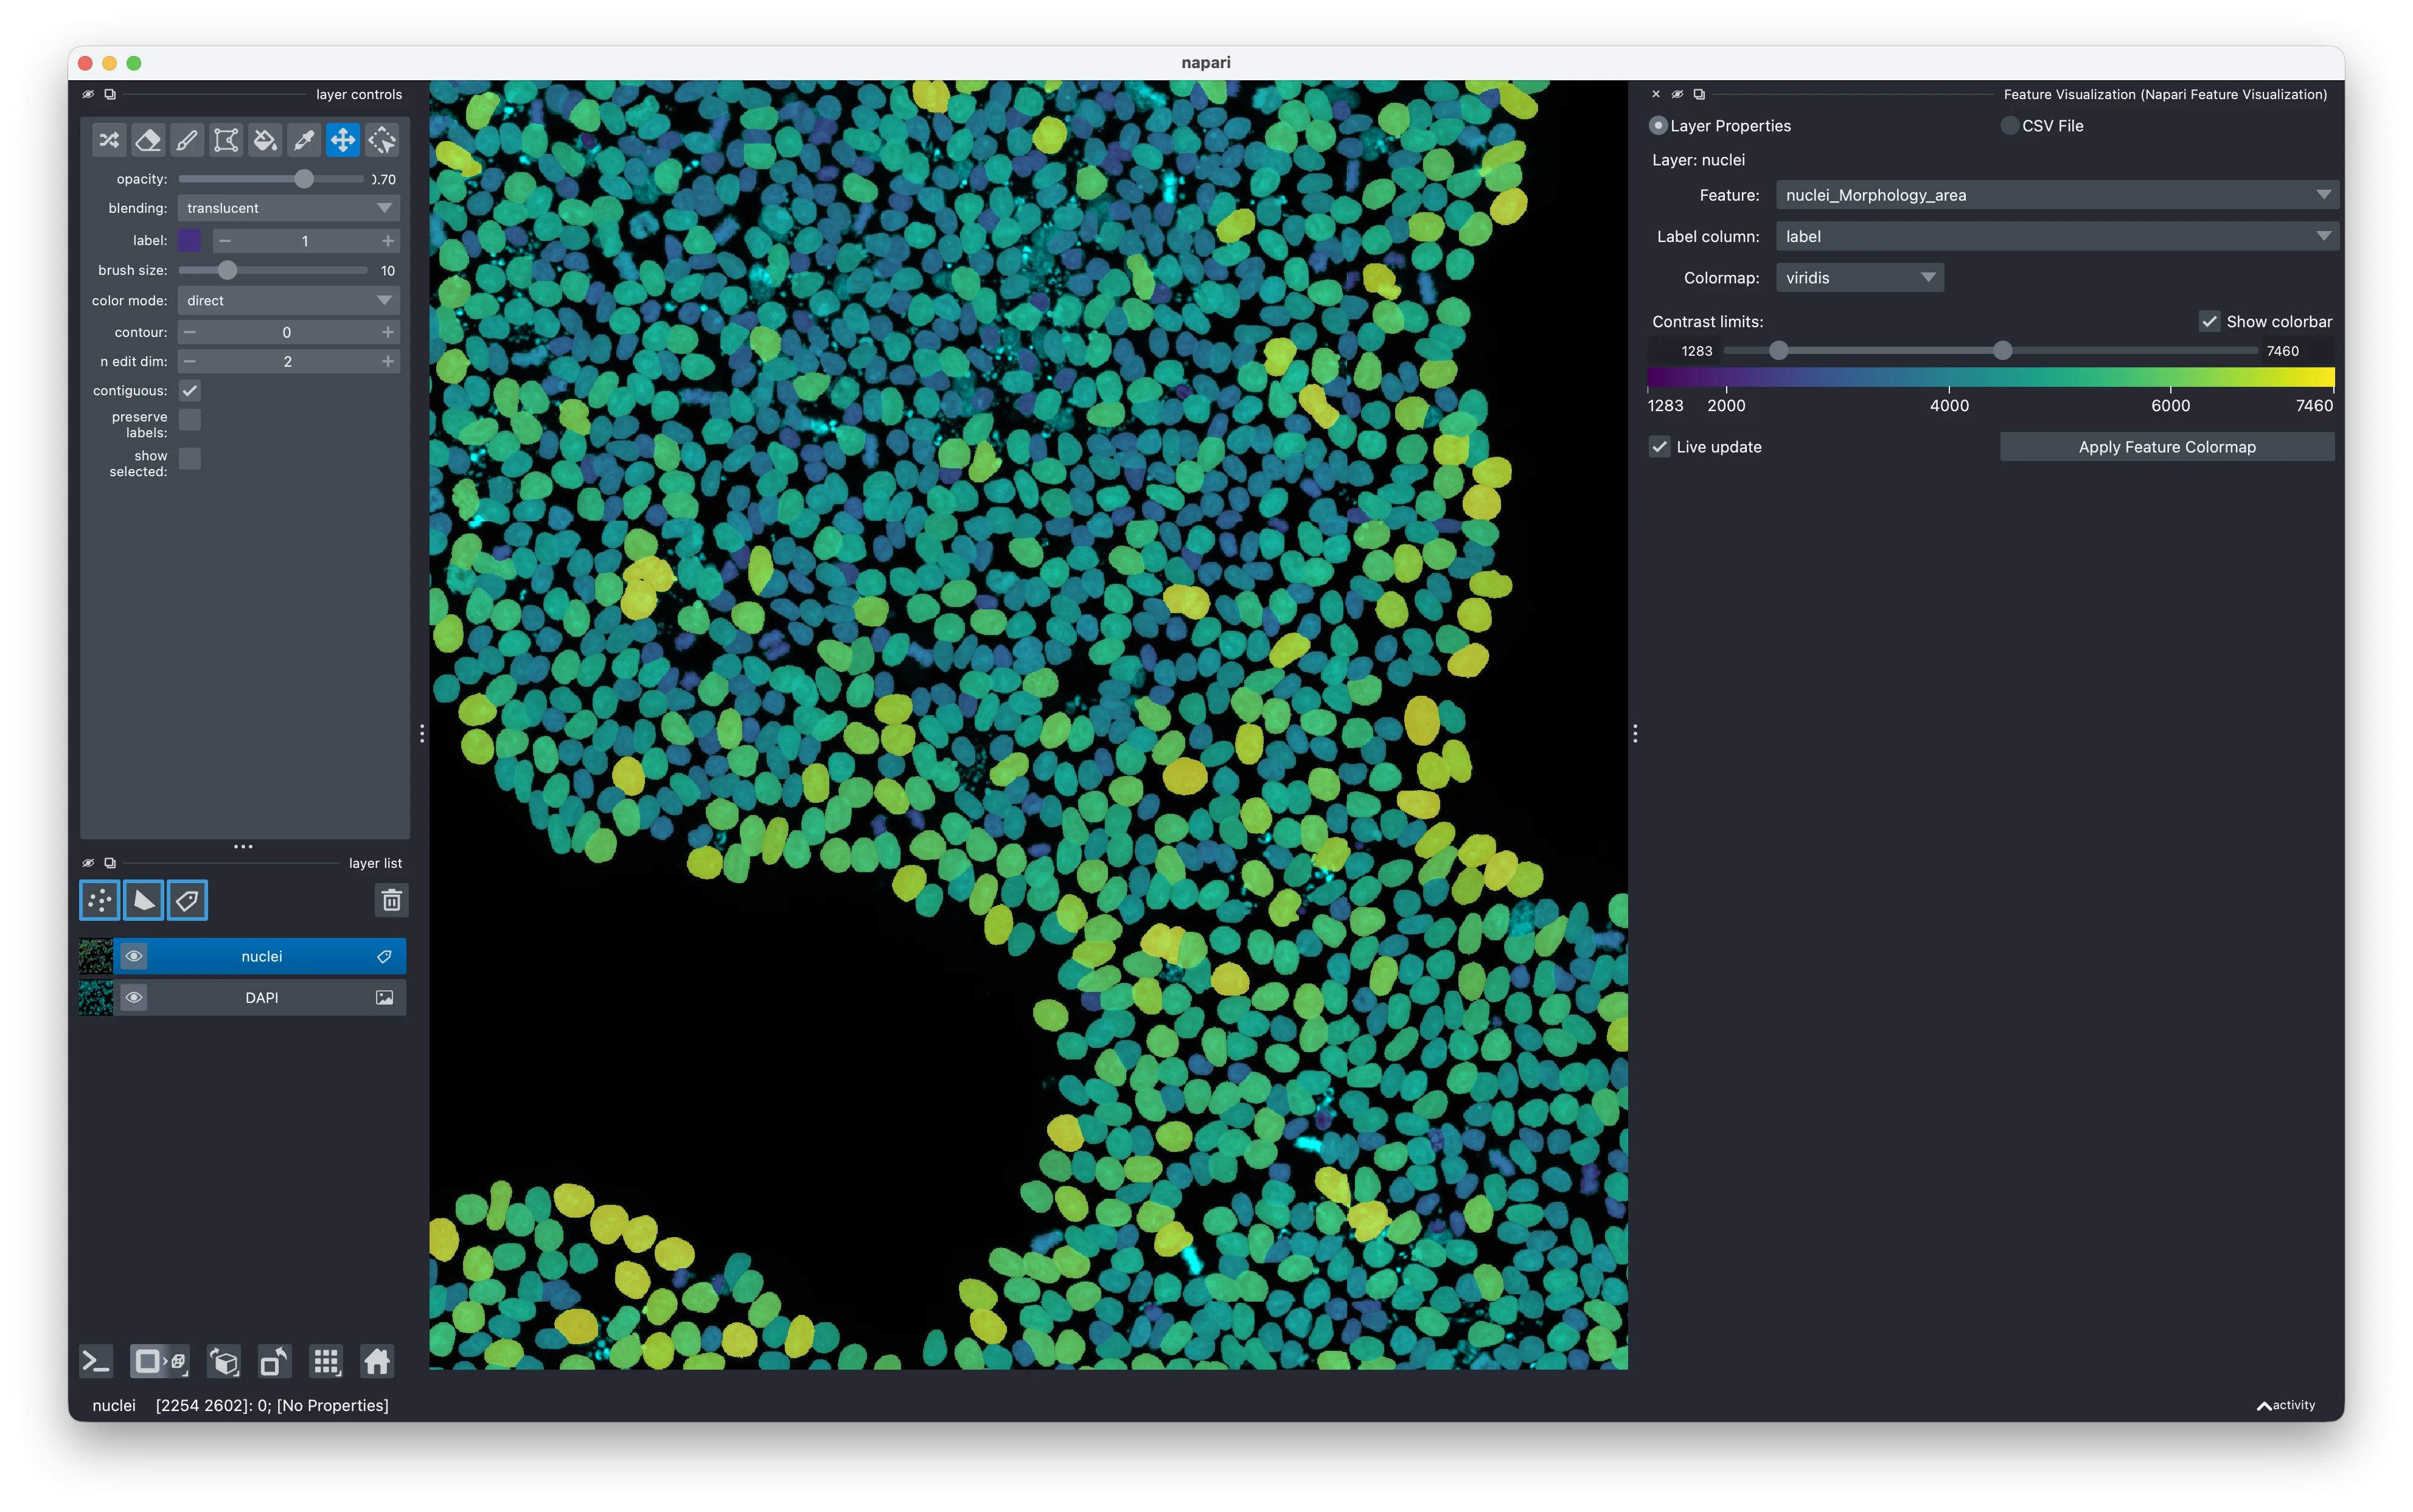Add a new labels layer
2413x1512 pixels.
(187, 900)
